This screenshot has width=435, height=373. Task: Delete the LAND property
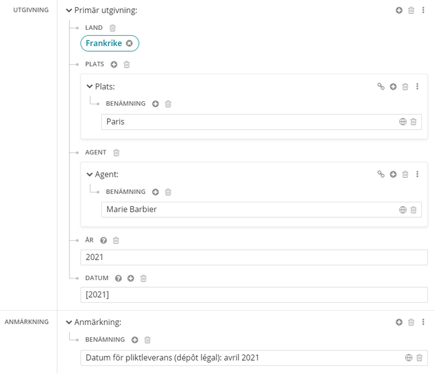click(x=113, y=28)
